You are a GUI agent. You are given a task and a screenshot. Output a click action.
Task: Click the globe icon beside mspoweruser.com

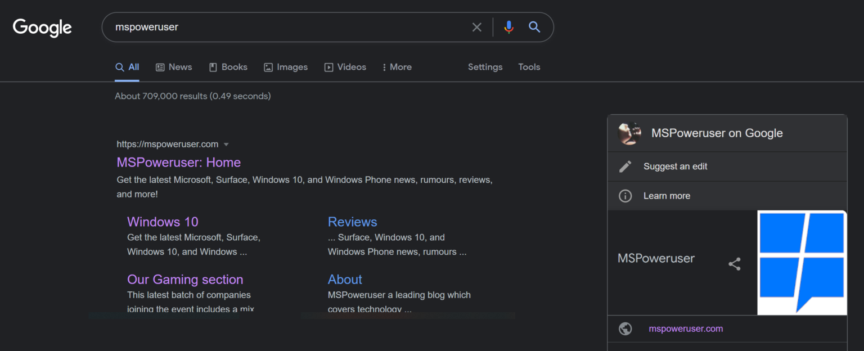(x=625, y=329)
